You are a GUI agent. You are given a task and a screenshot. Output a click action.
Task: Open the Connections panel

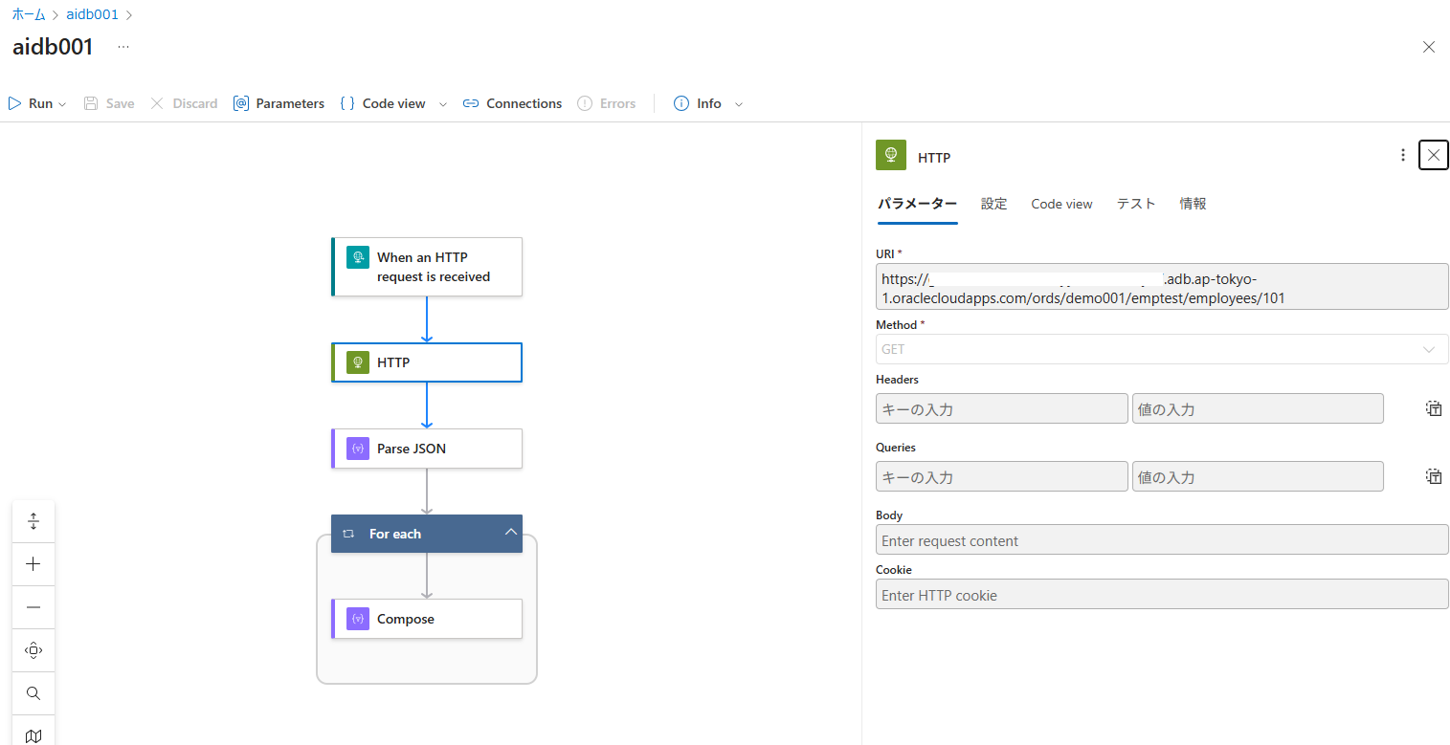click(512, 103)
